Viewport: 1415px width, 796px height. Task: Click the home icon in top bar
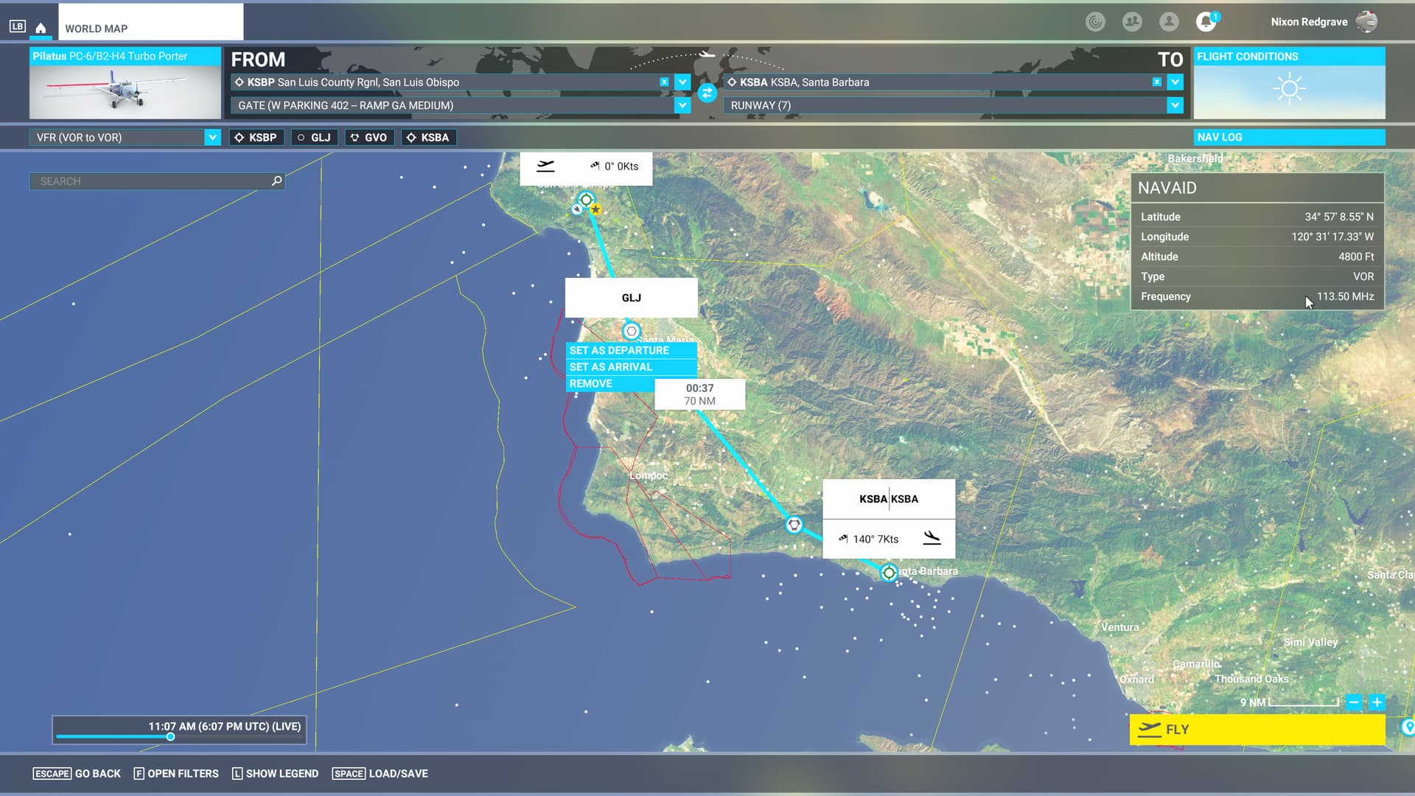(x=41, y=28)
